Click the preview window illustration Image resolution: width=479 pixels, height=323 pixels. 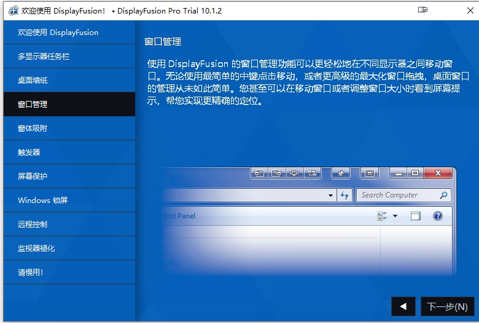(x=308, y=221)
